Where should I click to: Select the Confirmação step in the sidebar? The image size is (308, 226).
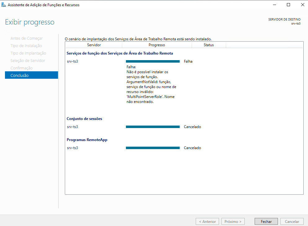tap(22, 68)
